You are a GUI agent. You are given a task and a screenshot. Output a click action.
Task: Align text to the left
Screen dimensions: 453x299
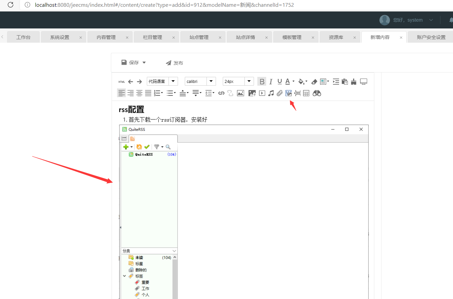pyautogui.click(x=121, y=93)
